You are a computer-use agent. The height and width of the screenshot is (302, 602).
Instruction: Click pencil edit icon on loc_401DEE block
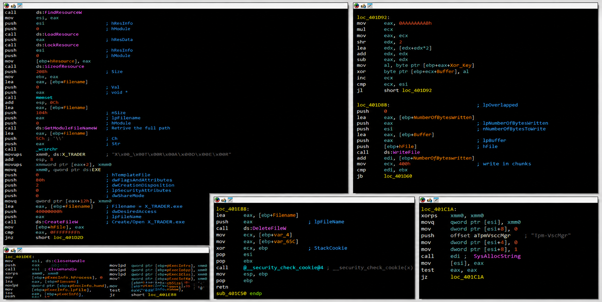pyautogui.click(x=13, y=250)
